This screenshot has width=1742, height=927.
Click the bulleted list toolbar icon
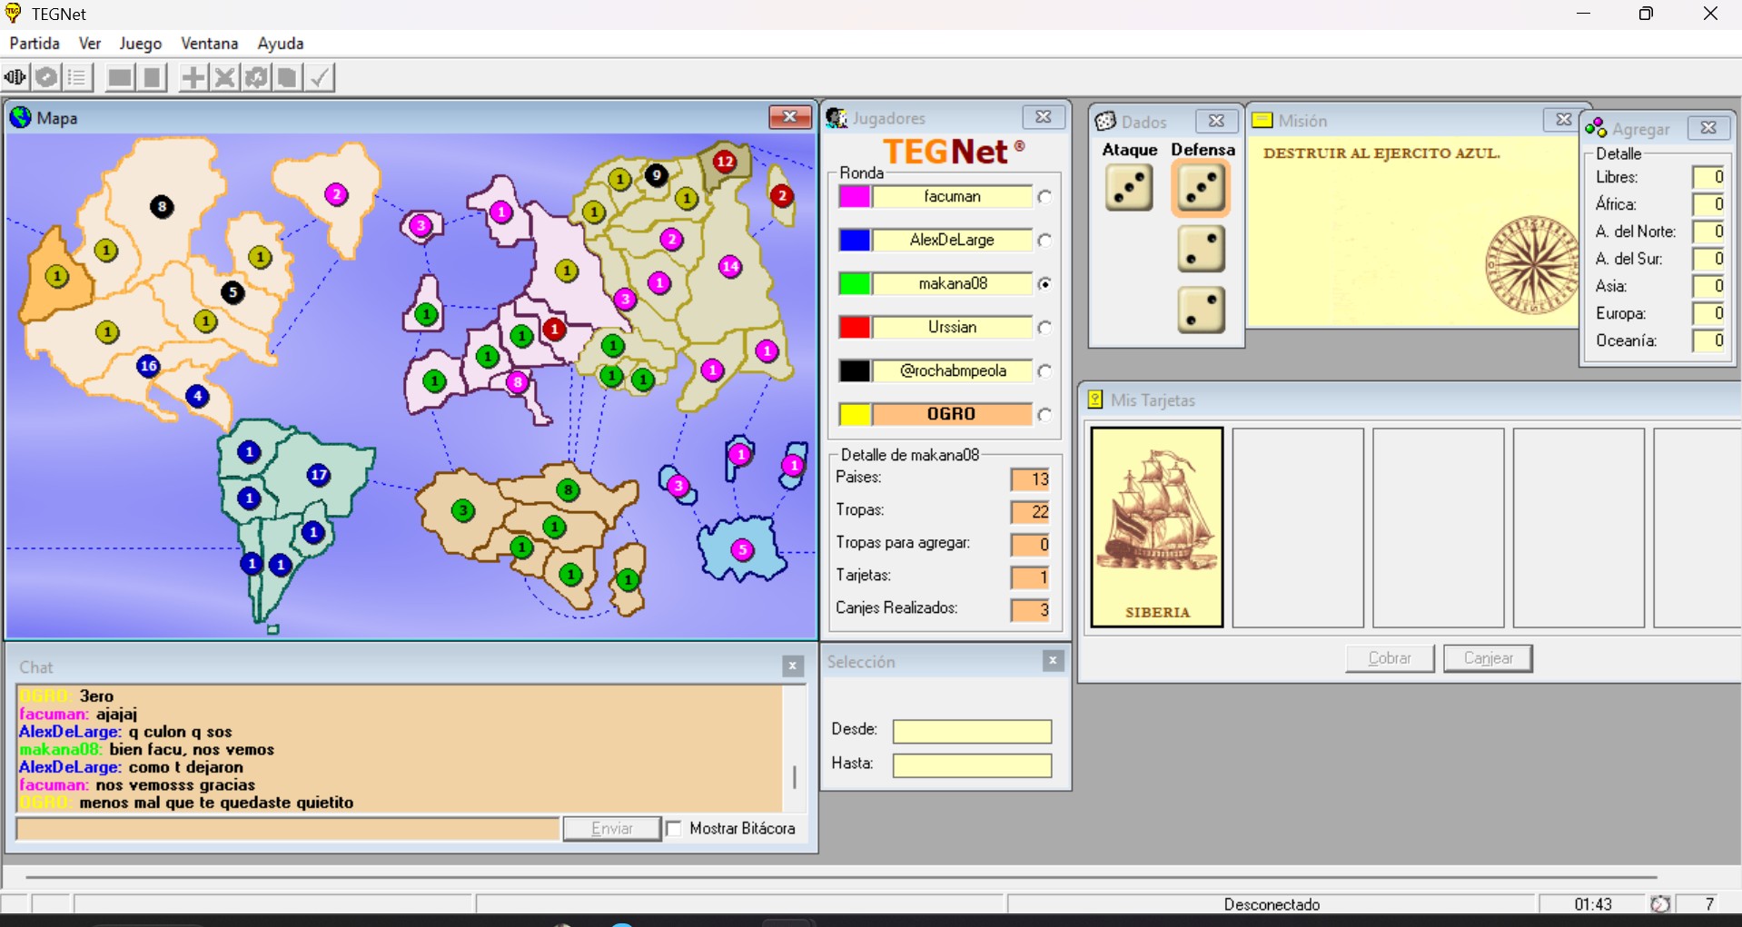click(77, 78)
